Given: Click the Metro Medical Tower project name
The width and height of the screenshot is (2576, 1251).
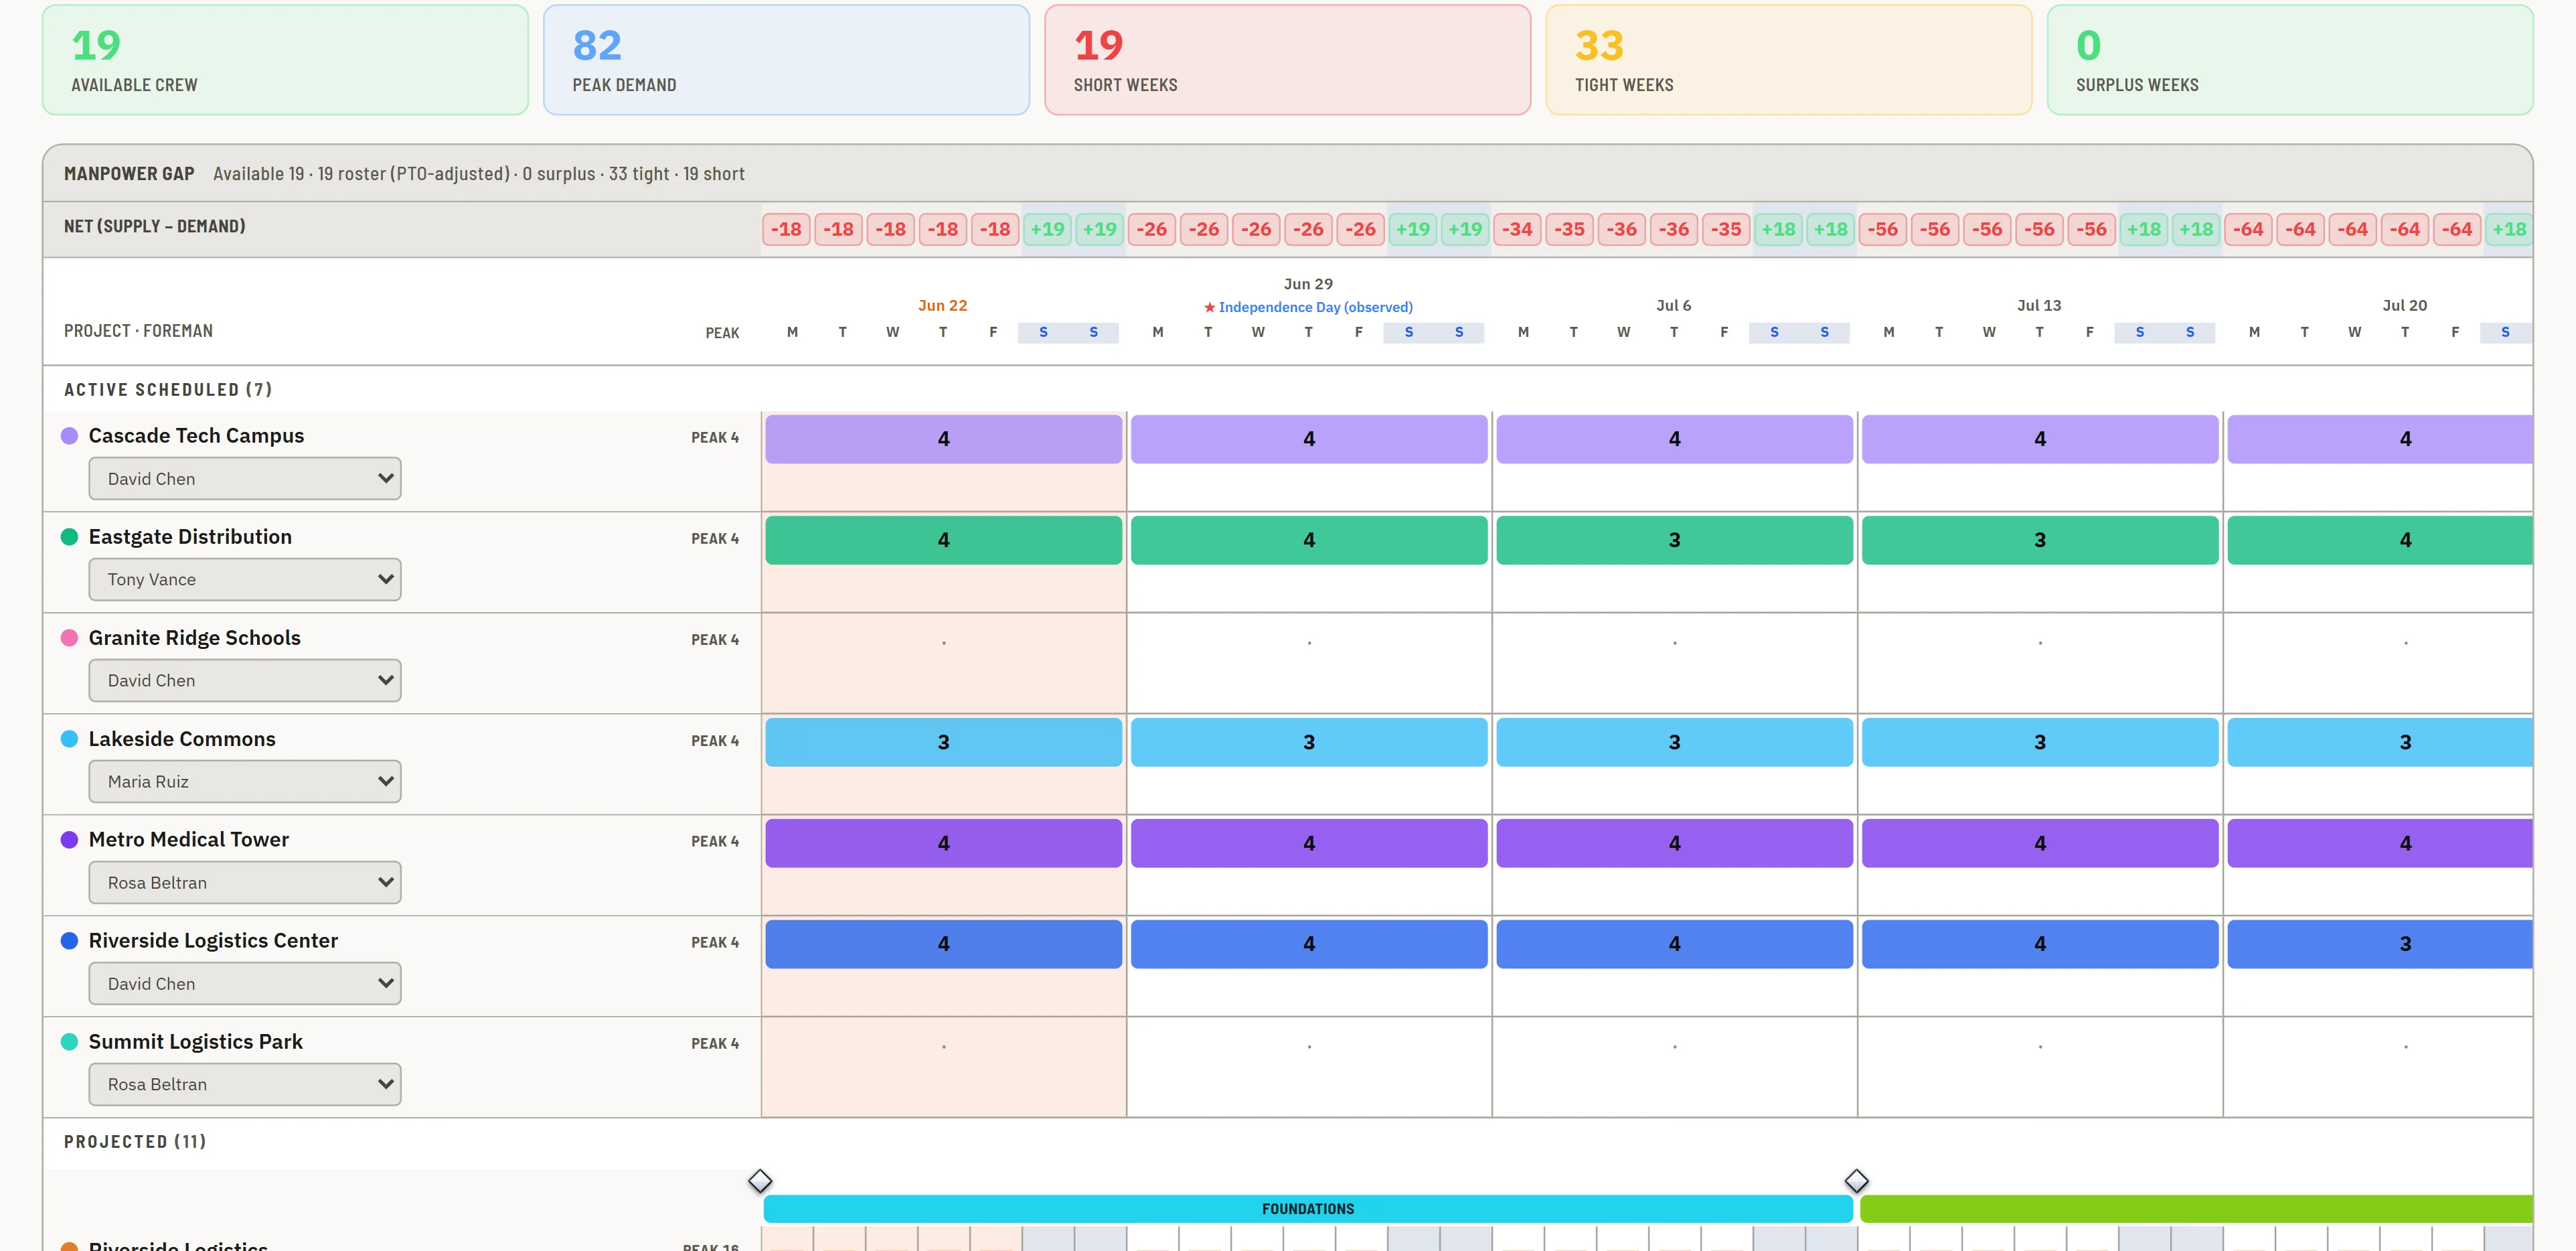Looking at the screenshot, I should [x=189, y=840].
